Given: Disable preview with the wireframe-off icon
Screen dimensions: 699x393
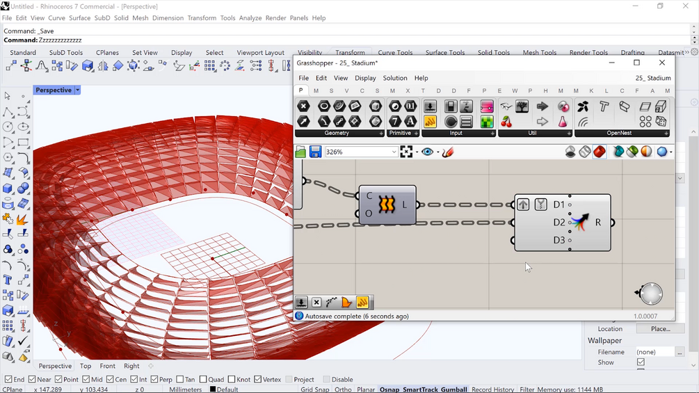Looking at the screenshot, I should tap(570, 152).
